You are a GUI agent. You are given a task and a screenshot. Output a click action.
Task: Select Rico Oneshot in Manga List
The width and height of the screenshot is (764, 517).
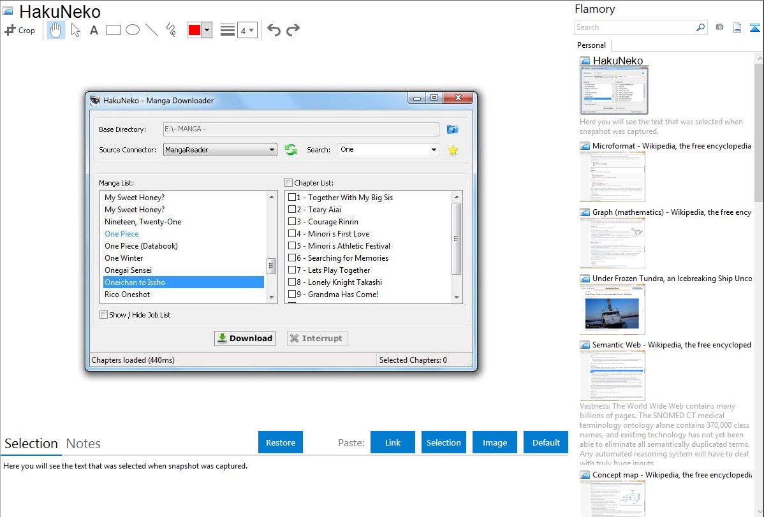pyautogui.click(x=128, y=295)
